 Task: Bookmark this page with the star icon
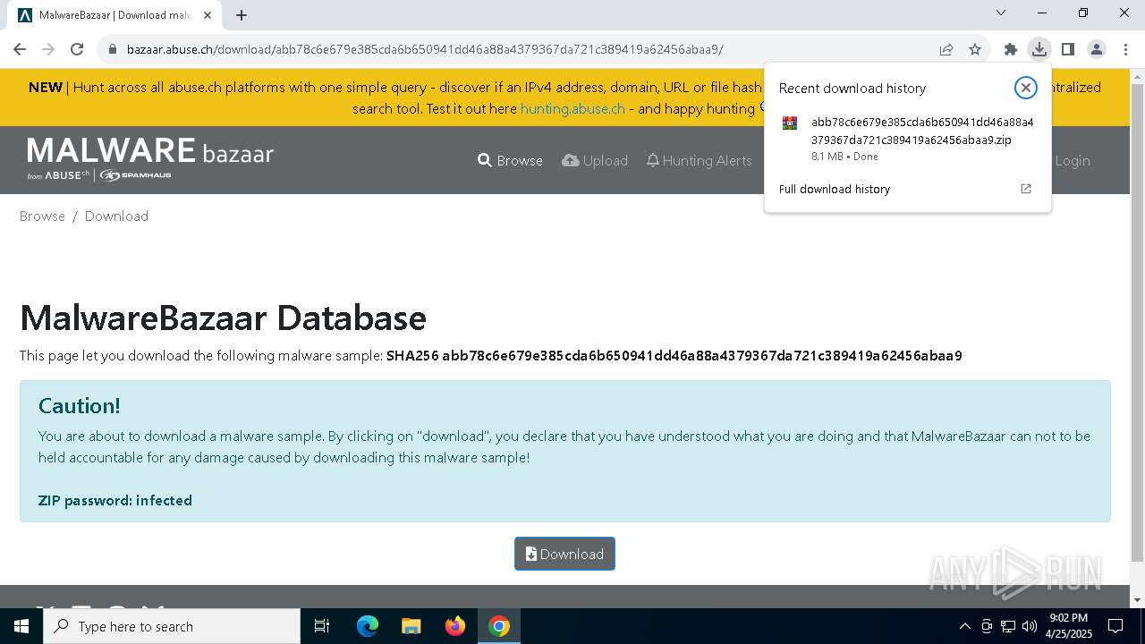pos(975,49)
